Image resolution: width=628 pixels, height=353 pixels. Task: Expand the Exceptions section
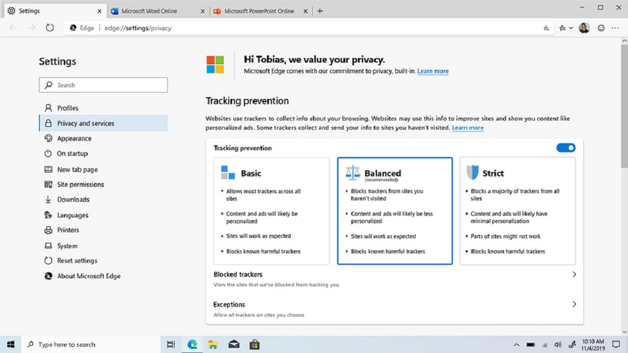coord(574,304)
